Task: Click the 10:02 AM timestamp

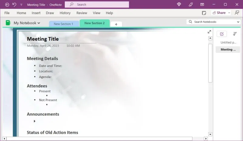Action: click(x=73, y=46)
